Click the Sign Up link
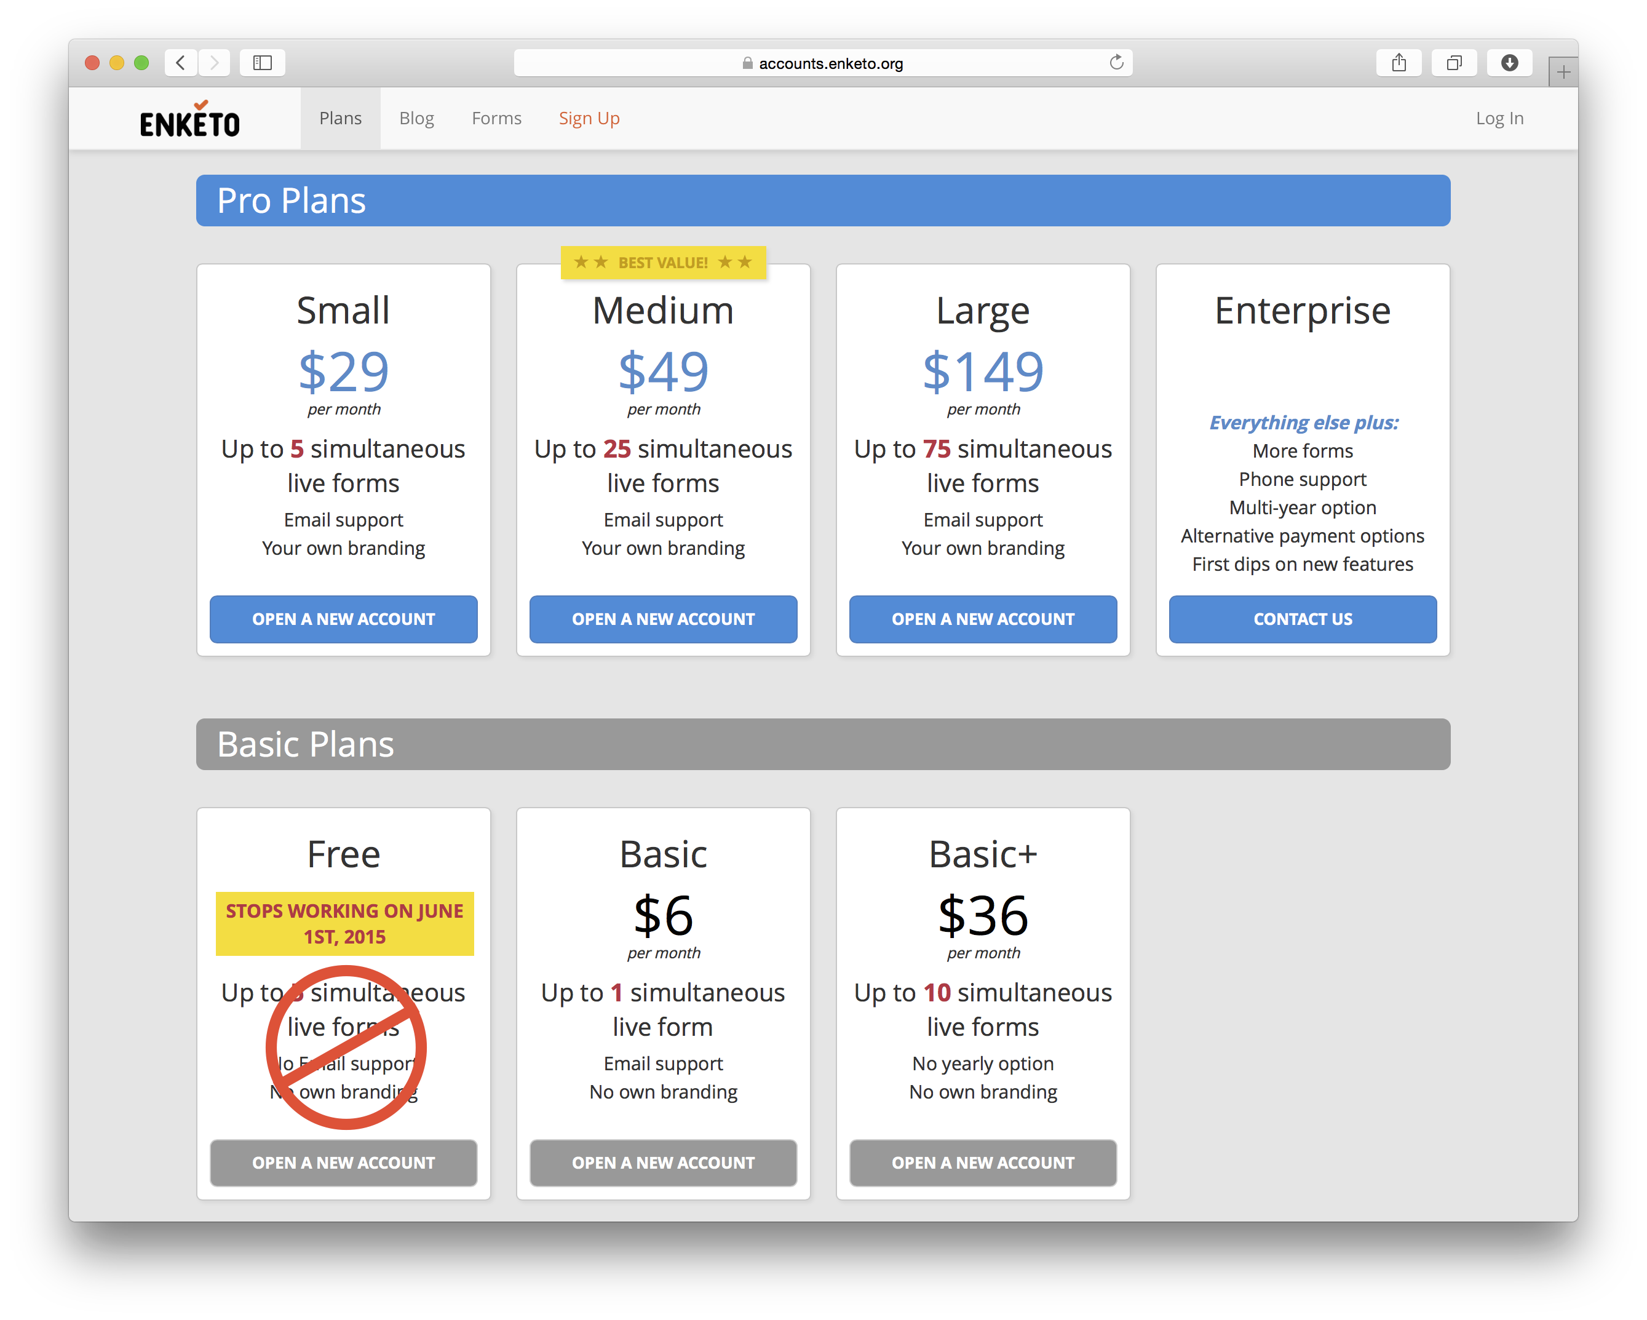Viewport: 1647px width, 1320px height. (589, 118)
